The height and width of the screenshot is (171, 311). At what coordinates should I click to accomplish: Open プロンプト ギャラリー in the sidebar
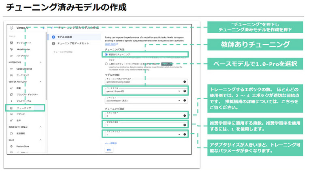point(27,95)
